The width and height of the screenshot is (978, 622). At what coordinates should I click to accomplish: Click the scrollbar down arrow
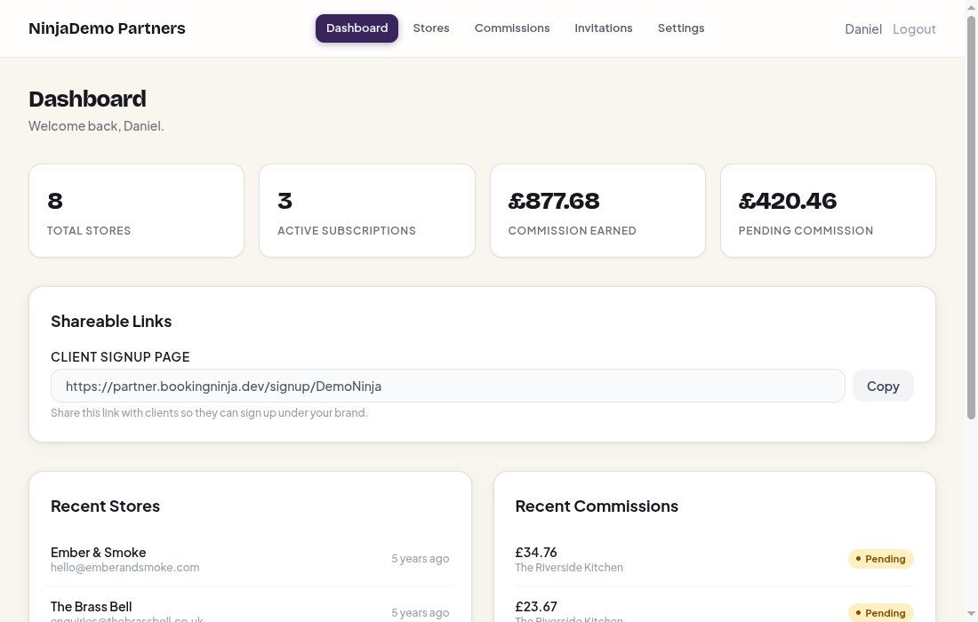pyautogui.click(x=971, y=614)
